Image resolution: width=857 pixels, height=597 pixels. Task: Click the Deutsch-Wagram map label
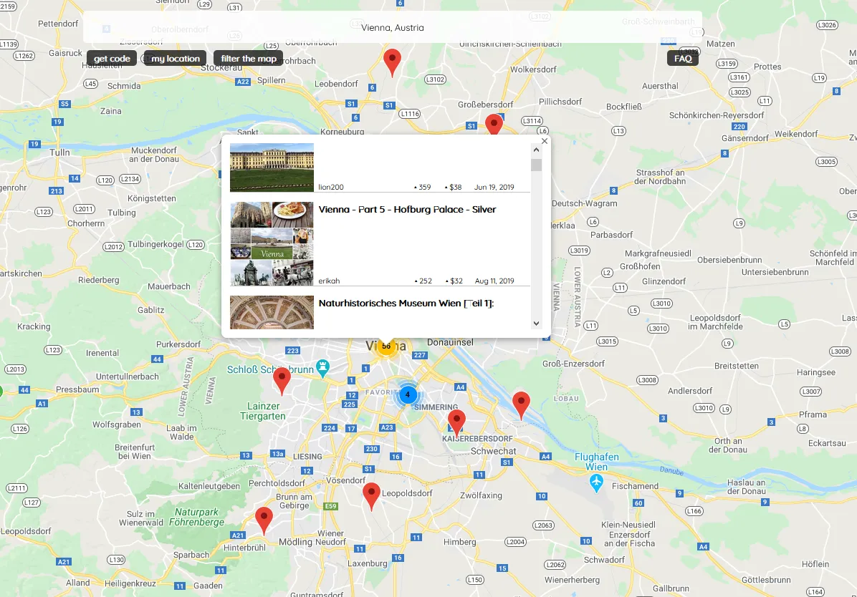click(584, 203)
